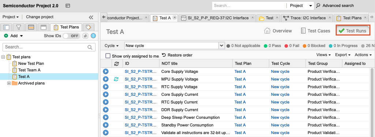Open the Actions dropdown
This screenshot has width=375, height=137.
click(363, 55)
